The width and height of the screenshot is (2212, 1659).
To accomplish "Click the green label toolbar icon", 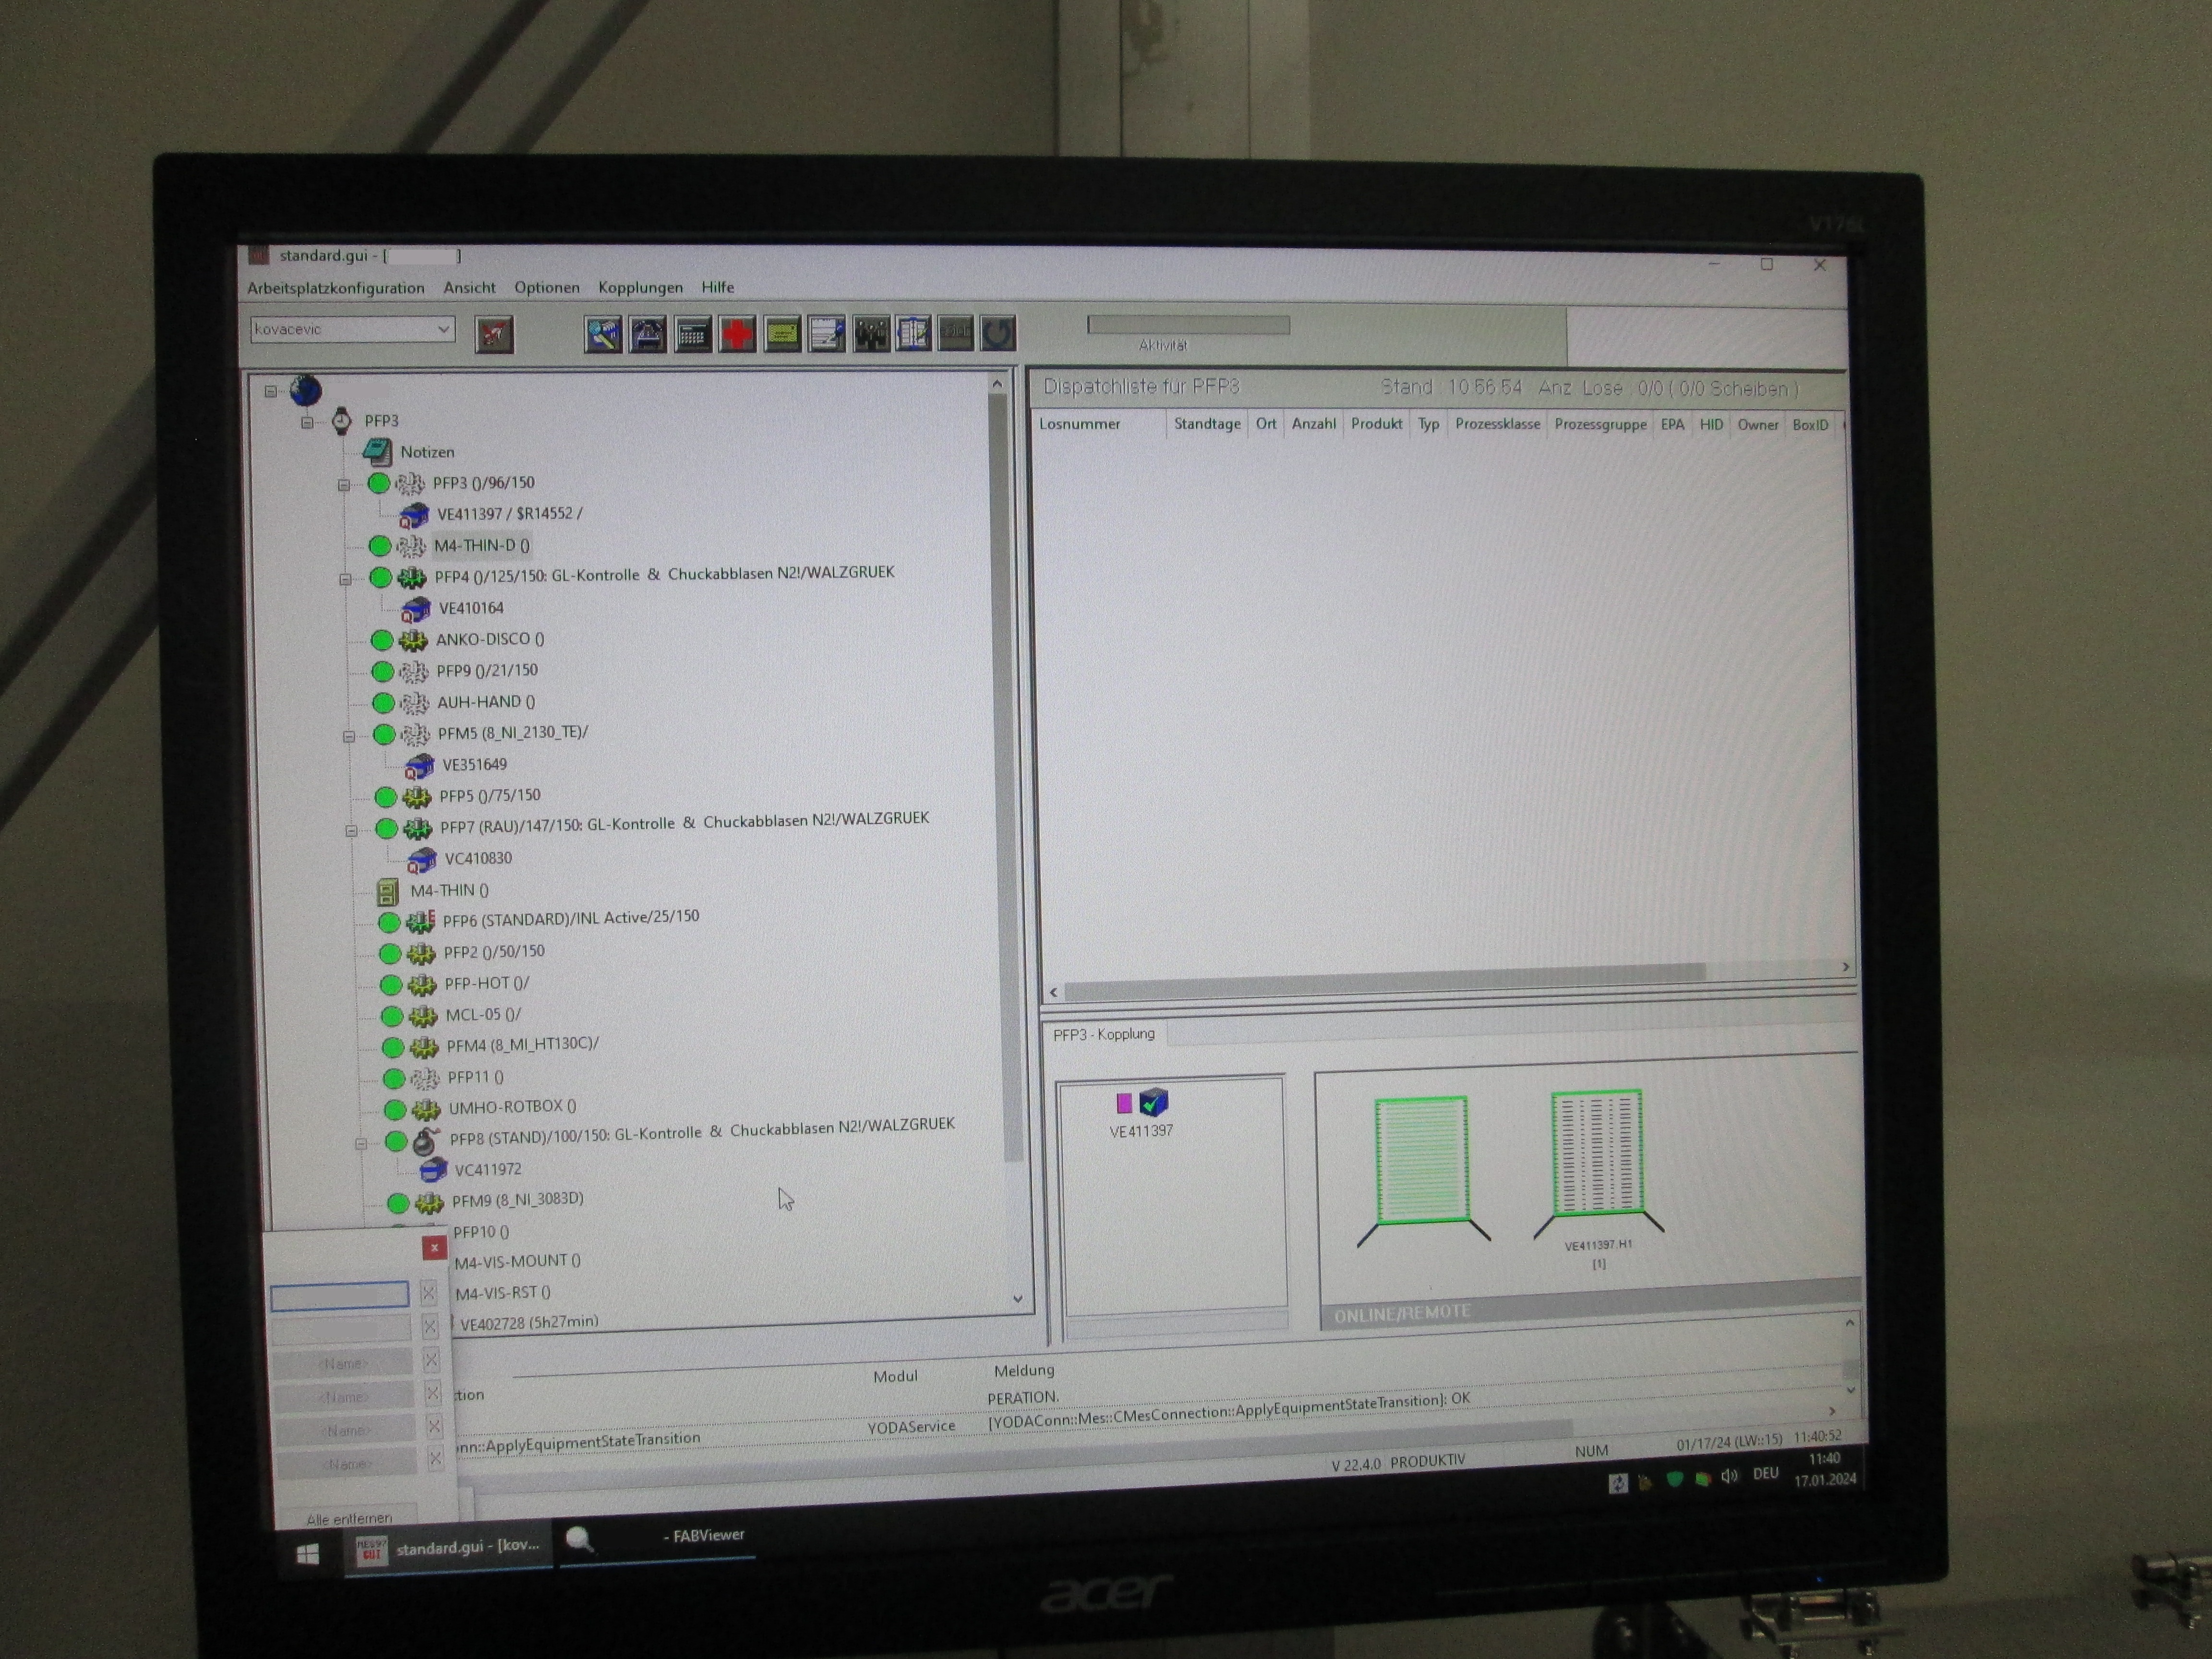I will (782, 334).
